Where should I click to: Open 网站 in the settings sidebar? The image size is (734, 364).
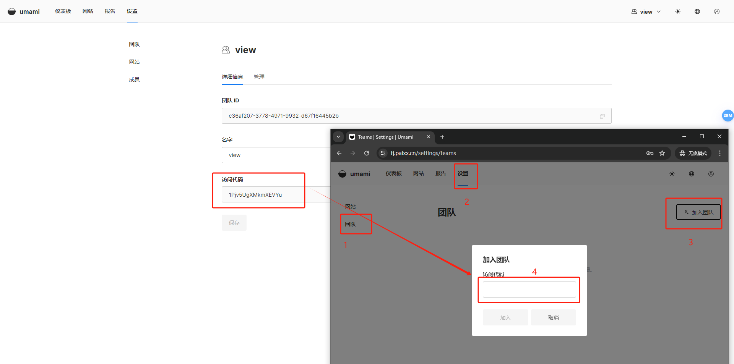click(x=134, y=62)
